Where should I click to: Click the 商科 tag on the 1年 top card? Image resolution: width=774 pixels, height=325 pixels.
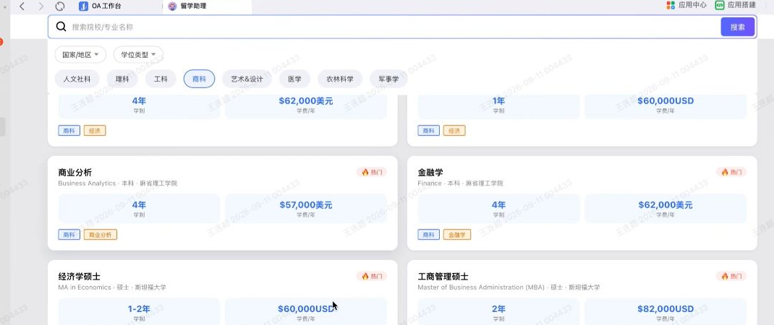(428, 131)
